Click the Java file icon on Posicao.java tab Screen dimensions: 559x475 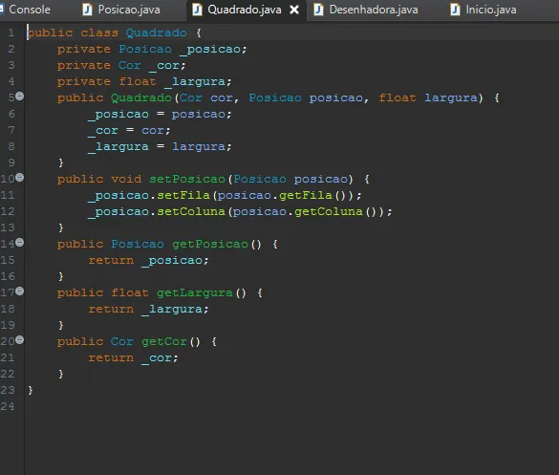(87, 10)
